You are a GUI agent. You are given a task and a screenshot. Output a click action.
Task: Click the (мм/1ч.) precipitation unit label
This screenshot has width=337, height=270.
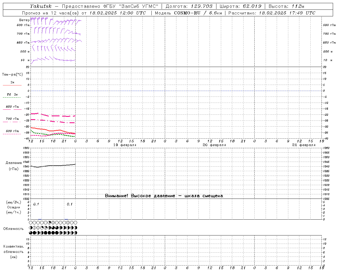pos(13,212)
